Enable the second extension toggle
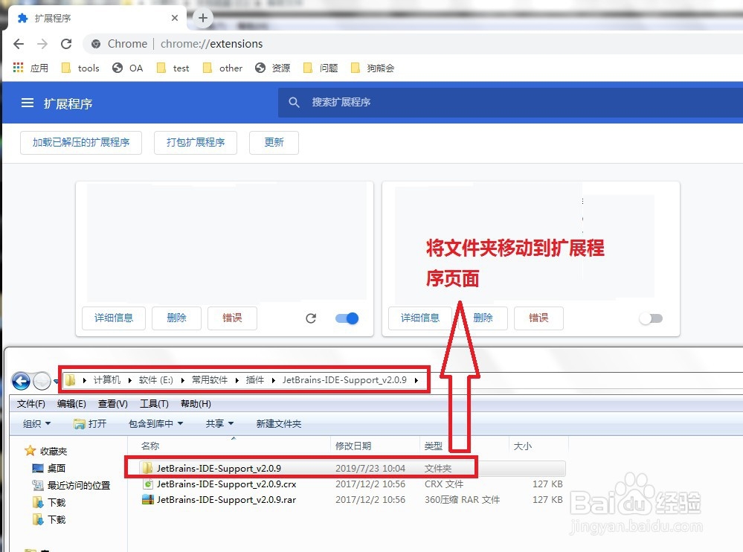Image resolution: width=743 pixels, height=552 pixels. coord(651,318)
